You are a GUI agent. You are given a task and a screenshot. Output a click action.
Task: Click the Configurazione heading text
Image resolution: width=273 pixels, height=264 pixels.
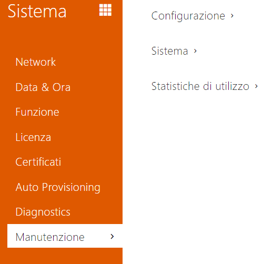(x=188, y=16)
